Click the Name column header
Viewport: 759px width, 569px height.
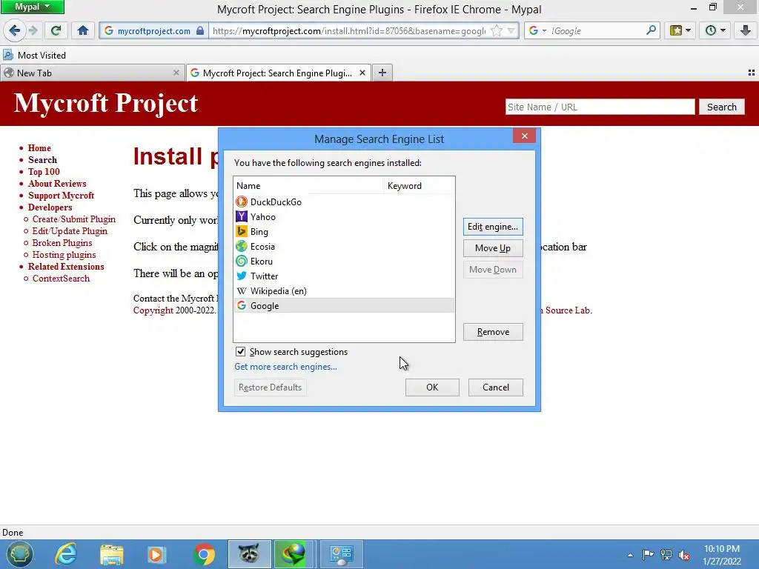coord(309,186)
